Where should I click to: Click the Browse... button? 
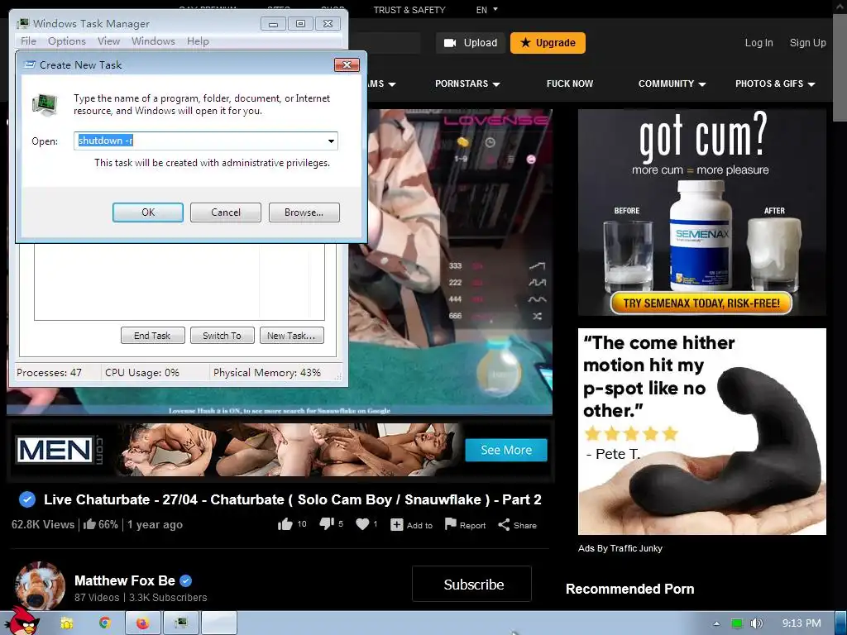tap(304, 212)
